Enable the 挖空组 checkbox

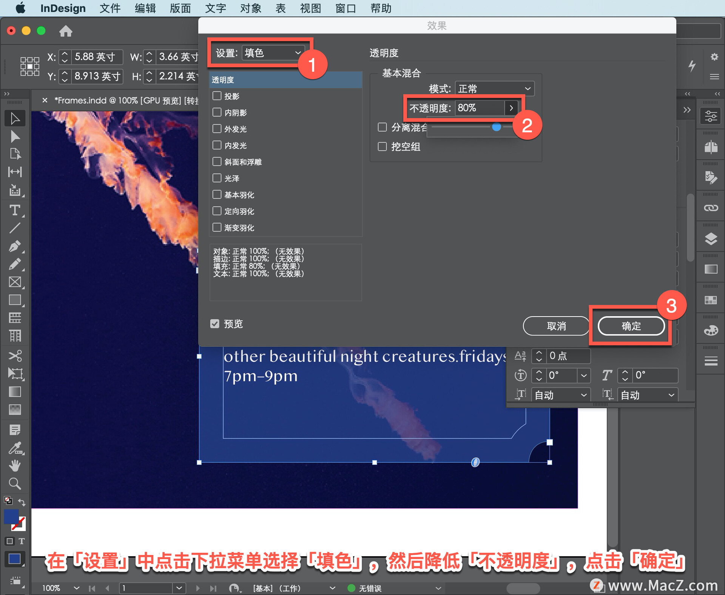click(382, 146)
